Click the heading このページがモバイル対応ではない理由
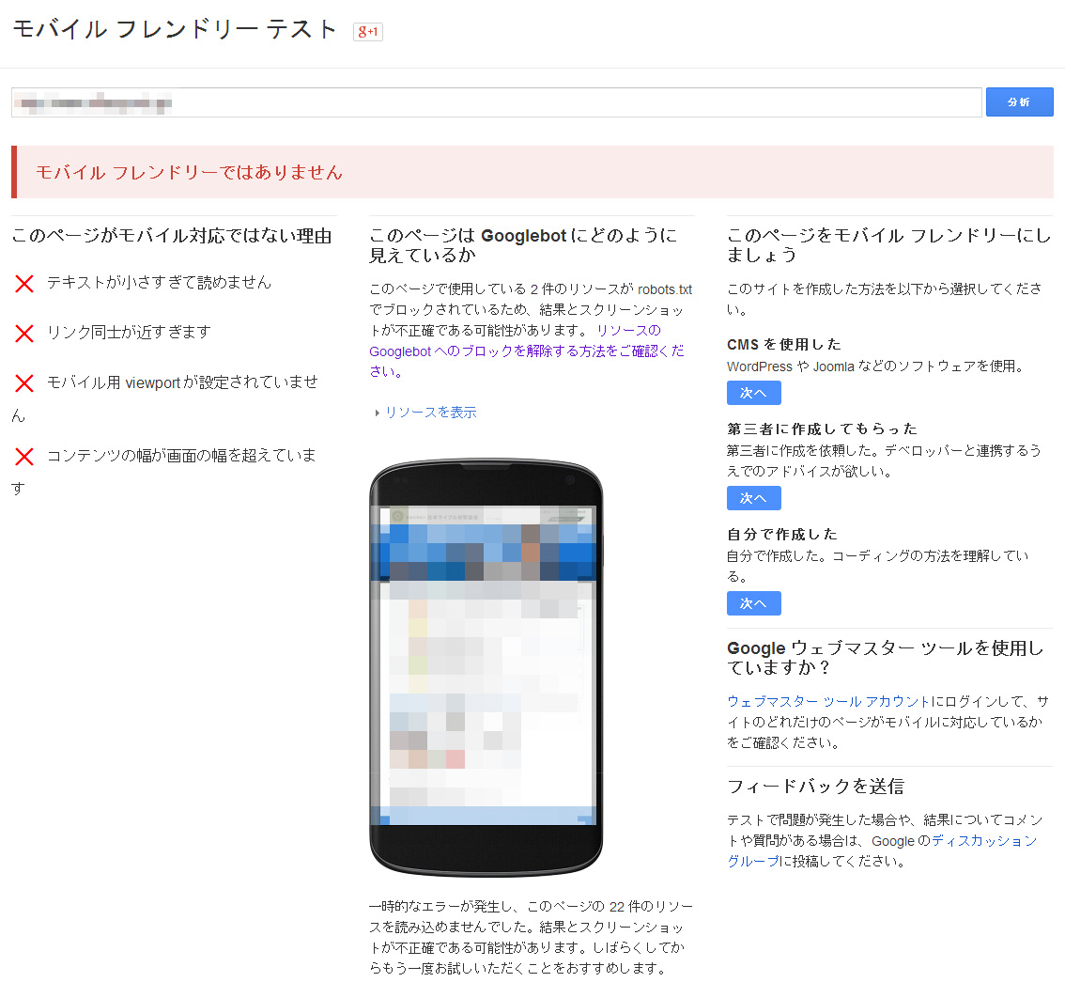The image size is (1065, 998). tap(172, 236)
